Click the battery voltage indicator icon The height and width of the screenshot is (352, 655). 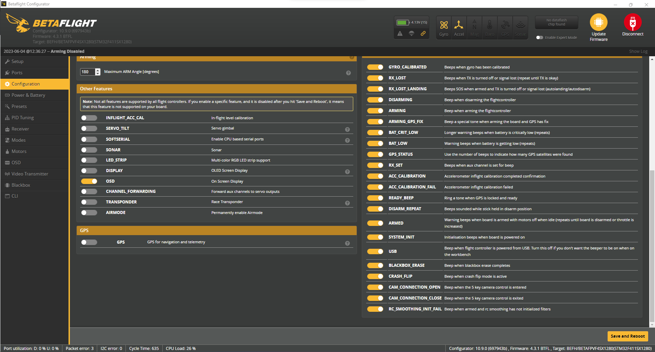(x=402, y=22)
